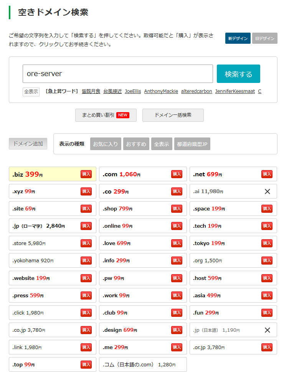Click the ドメイン一括検索 button
The image size is (284, 384).
pyautogui.click(x=173, y=115)
